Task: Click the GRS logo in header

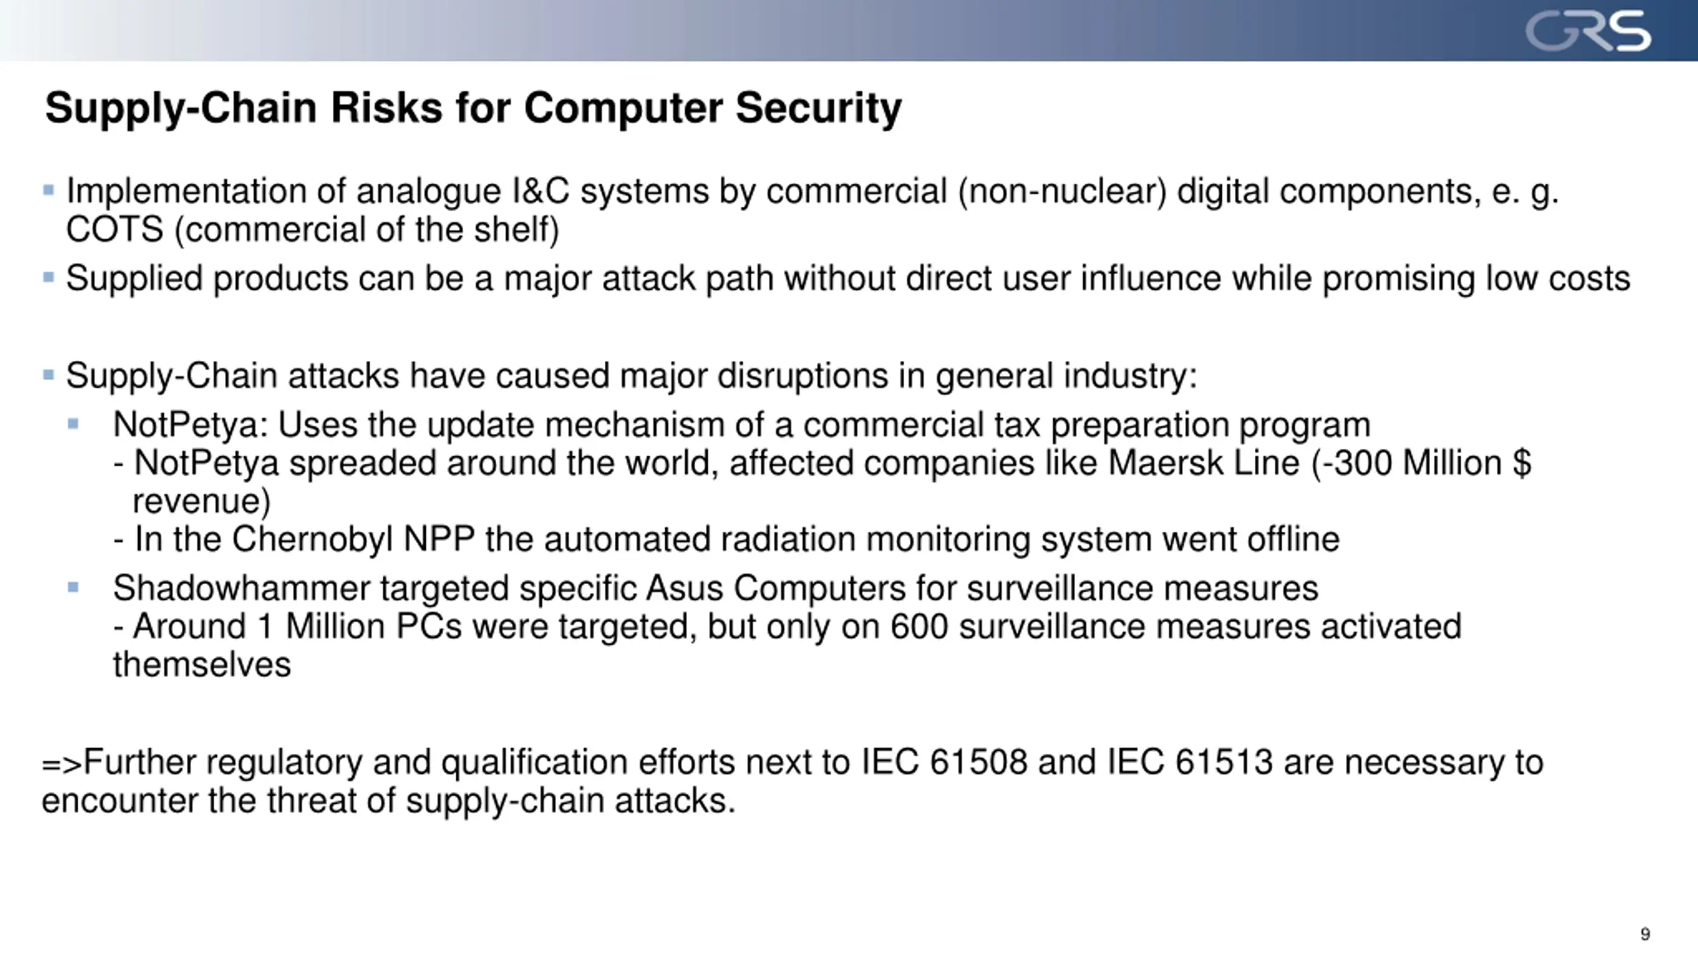Action: click(1588, 31)
